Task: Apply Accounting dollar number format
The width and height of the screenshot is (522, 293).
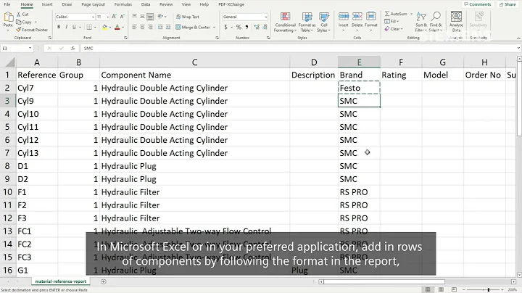Action: (x=225, y=27)
